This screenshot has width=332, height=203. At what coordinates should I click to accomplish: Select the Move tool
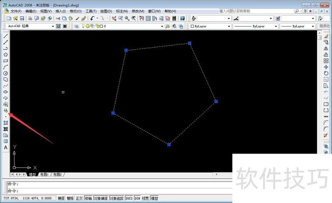[326, 67]
